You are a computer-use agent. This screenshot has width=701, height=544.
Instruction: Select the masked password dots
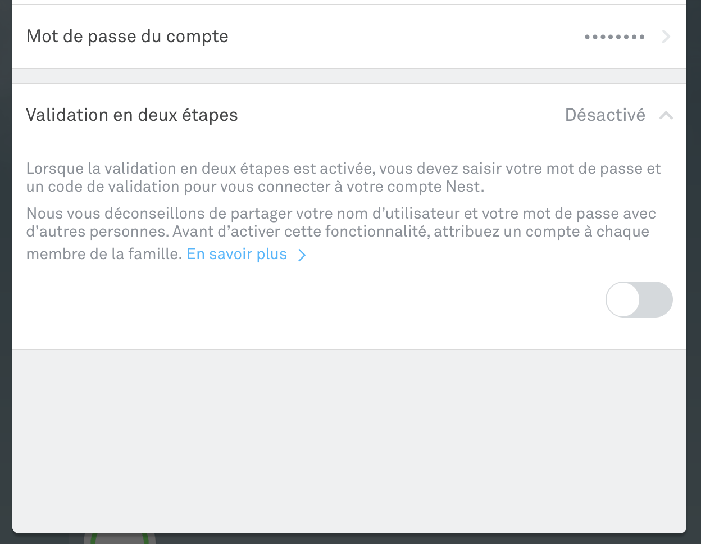(614, 37)
